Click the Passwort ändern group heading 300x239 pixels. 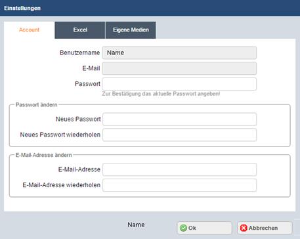click(x=36, y=105)
